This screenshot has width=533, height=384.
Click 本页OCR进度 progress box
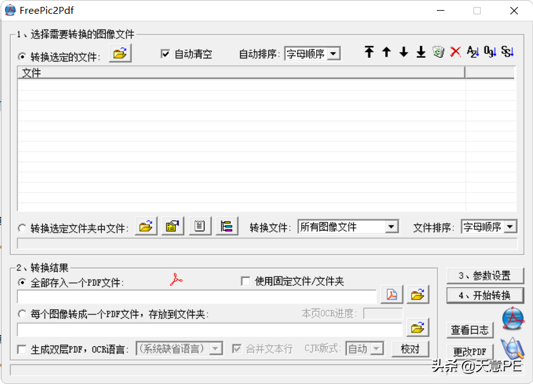tap(383, 314)
